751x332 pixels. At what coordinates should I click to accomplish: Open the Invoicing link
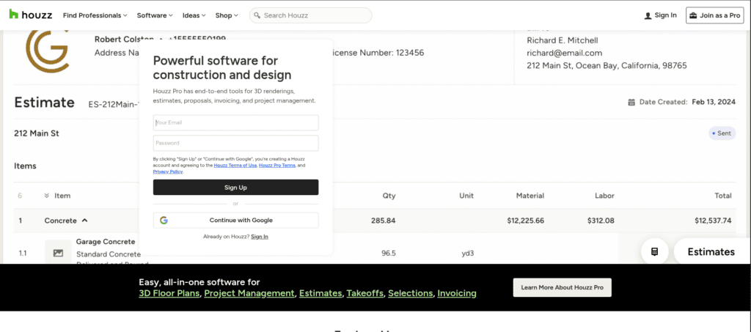tap(457, 293)
